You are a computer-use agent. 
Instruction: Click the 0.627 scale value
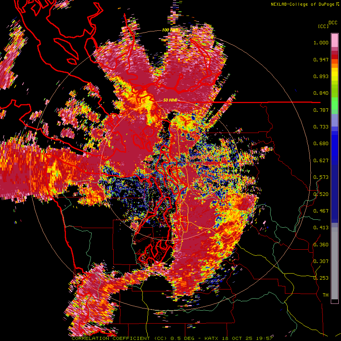(321, 161)
